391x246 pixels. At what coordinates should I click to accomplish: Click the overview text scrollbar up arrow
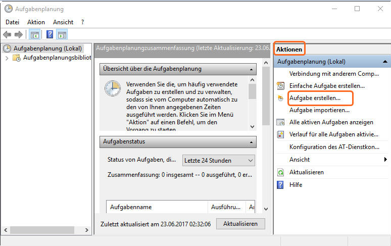coord(253,80)
